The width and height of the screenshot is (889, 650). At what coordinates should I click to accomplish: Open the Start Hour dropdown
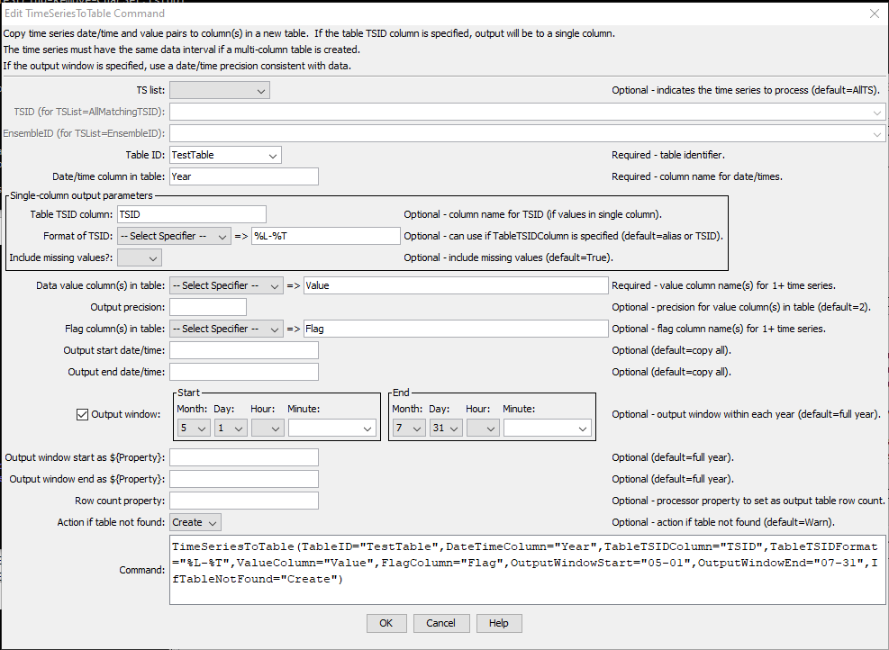click(268, 428)
